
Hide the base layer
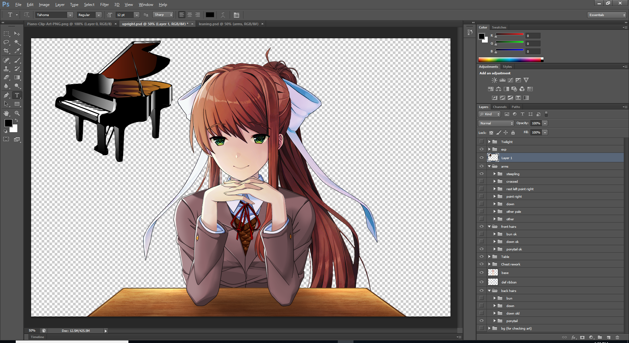pos(481,273)
